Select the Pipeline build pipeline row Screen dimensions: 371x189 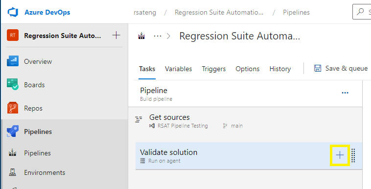tap(245, 94)
